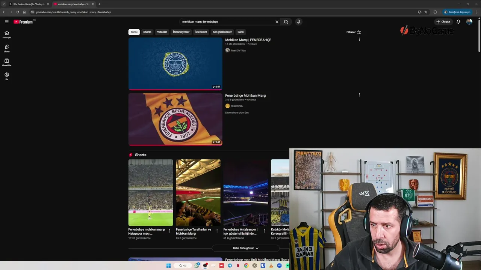This screenshot has height=270, width=481.
Task: Open Google Chrome taskbar icon
Action: [x=246, y=265]
